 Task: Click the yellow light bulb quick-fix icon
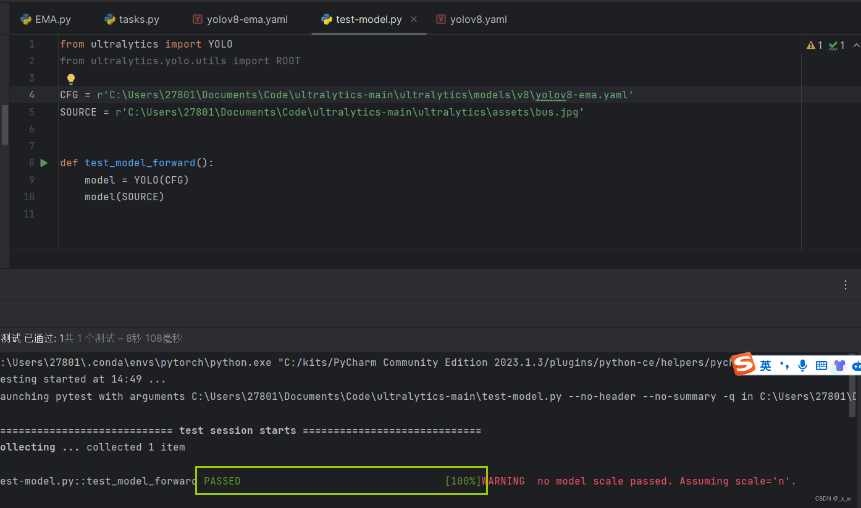[x=70, y=78]
